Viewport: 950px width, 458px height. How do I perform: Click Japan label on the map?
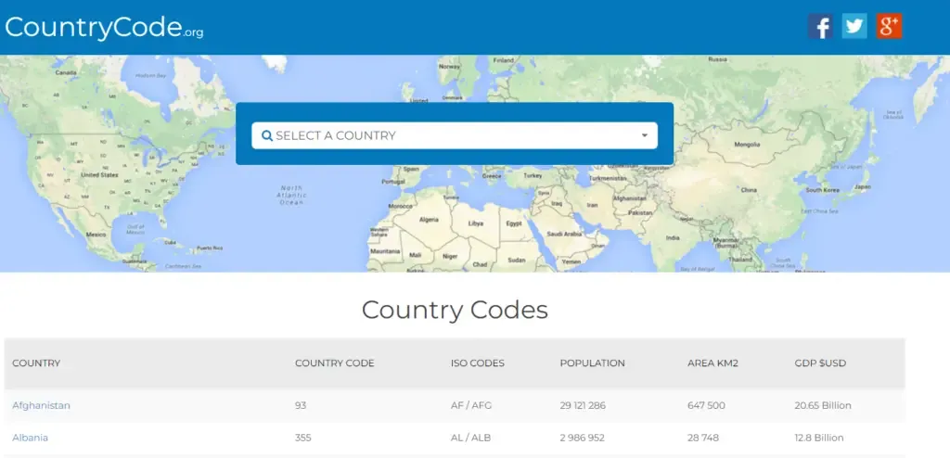[x=862, y=187]
